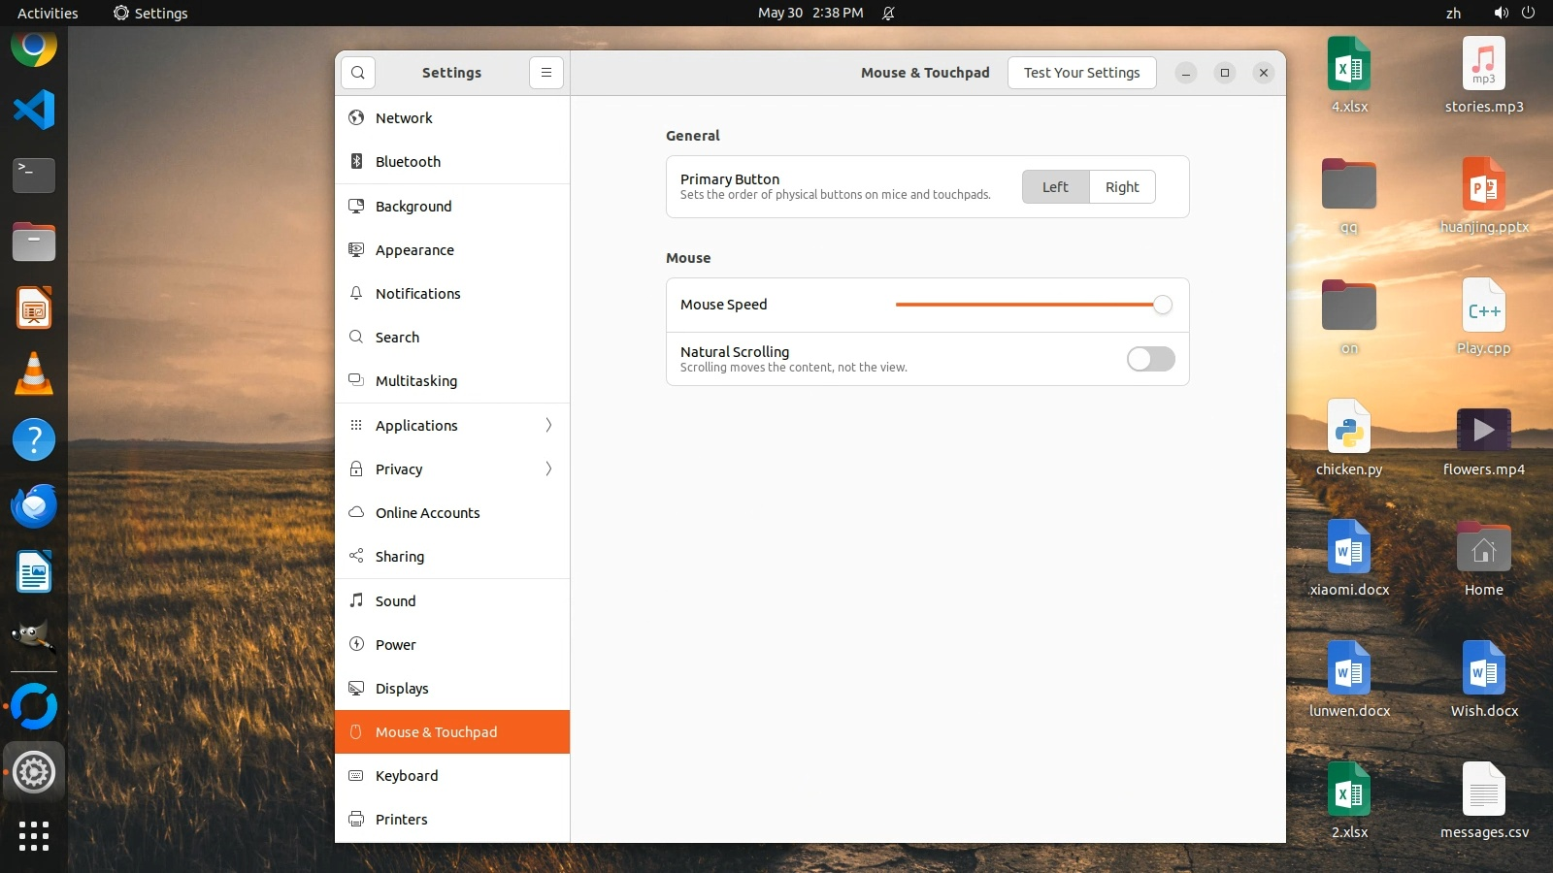Expand the Applications submenu chevron
Viewport: 1553px width, 873px height.
click(x=548, y=425)
